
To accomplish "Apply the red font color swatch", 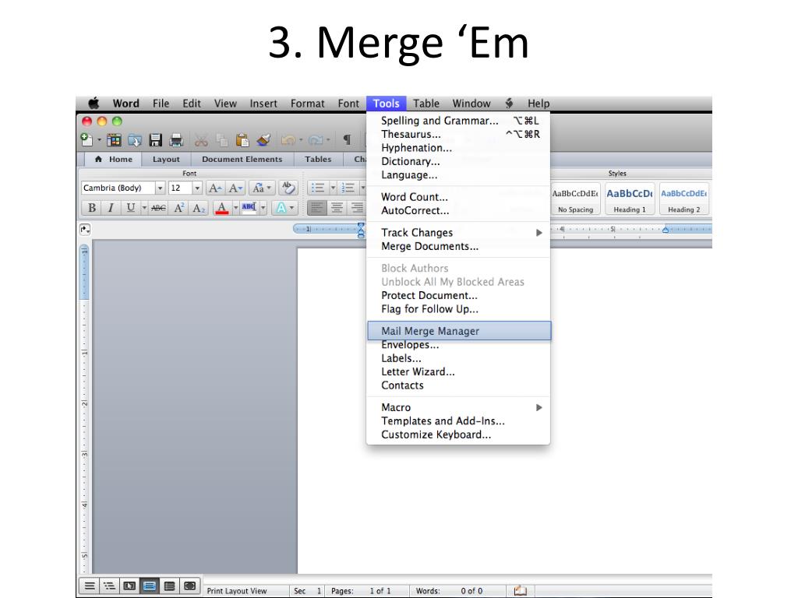I will (x=221, y=207).
